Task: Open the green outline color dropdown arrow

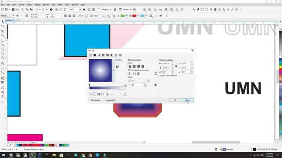Action: coord(126,16)
